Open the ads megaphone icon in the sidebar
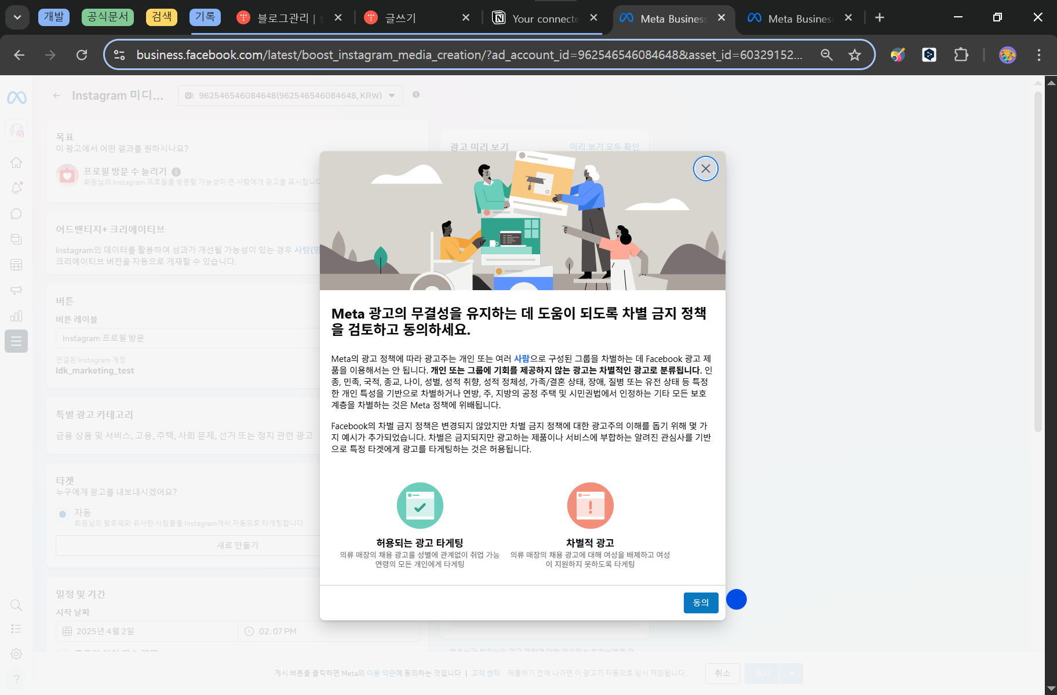This screenshot has height=695, width=1057. click(16, 290)
